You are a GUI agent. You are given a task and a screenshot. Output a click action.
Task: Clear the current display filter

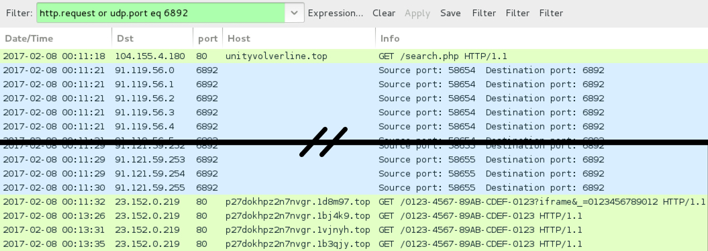coord(384,13)
